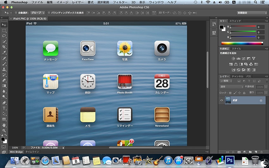This screenshot has width=269, height=168.
Task: Select the Type tool
Action: [x=4, y=108]
